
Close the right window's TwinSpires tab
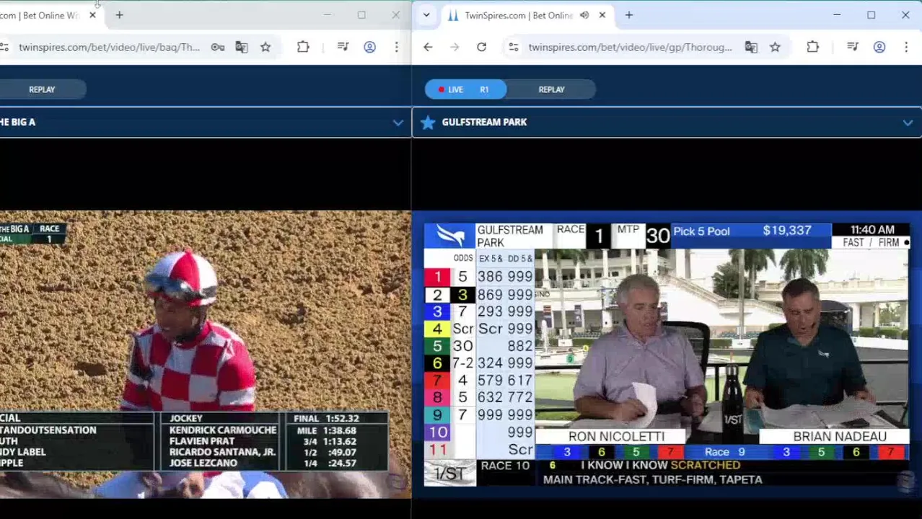pyautogui.click(x=602, y=15)
